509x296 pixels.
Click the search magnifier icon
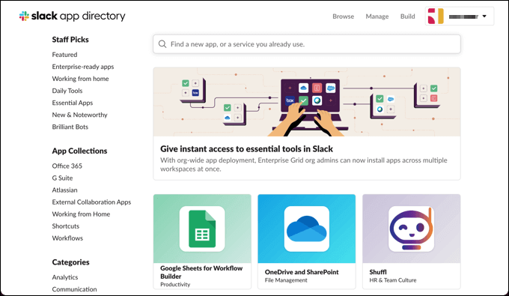[x=162, y=44]
